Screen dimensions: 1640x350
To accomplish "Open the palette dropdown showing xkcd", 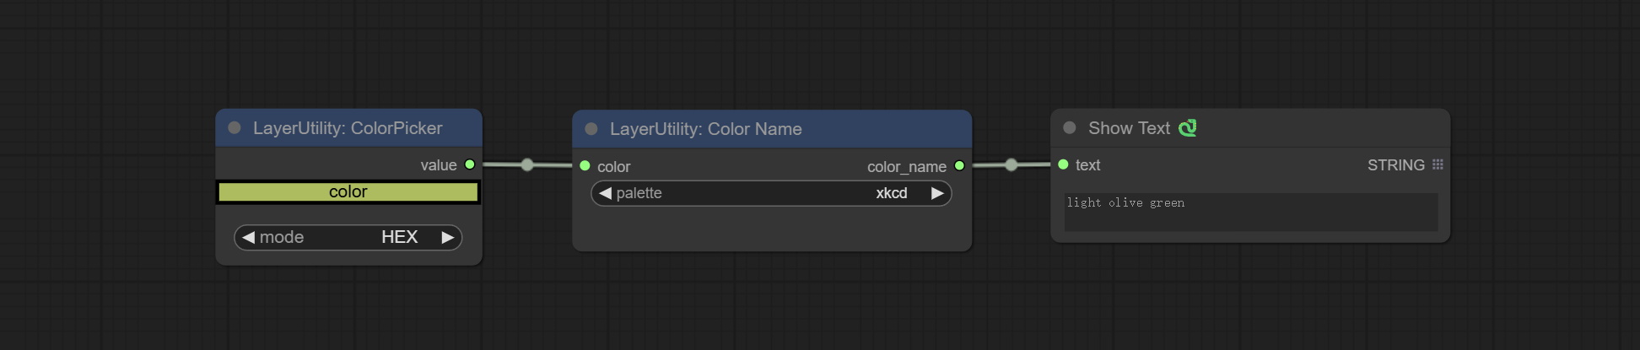I will point(771,193).
